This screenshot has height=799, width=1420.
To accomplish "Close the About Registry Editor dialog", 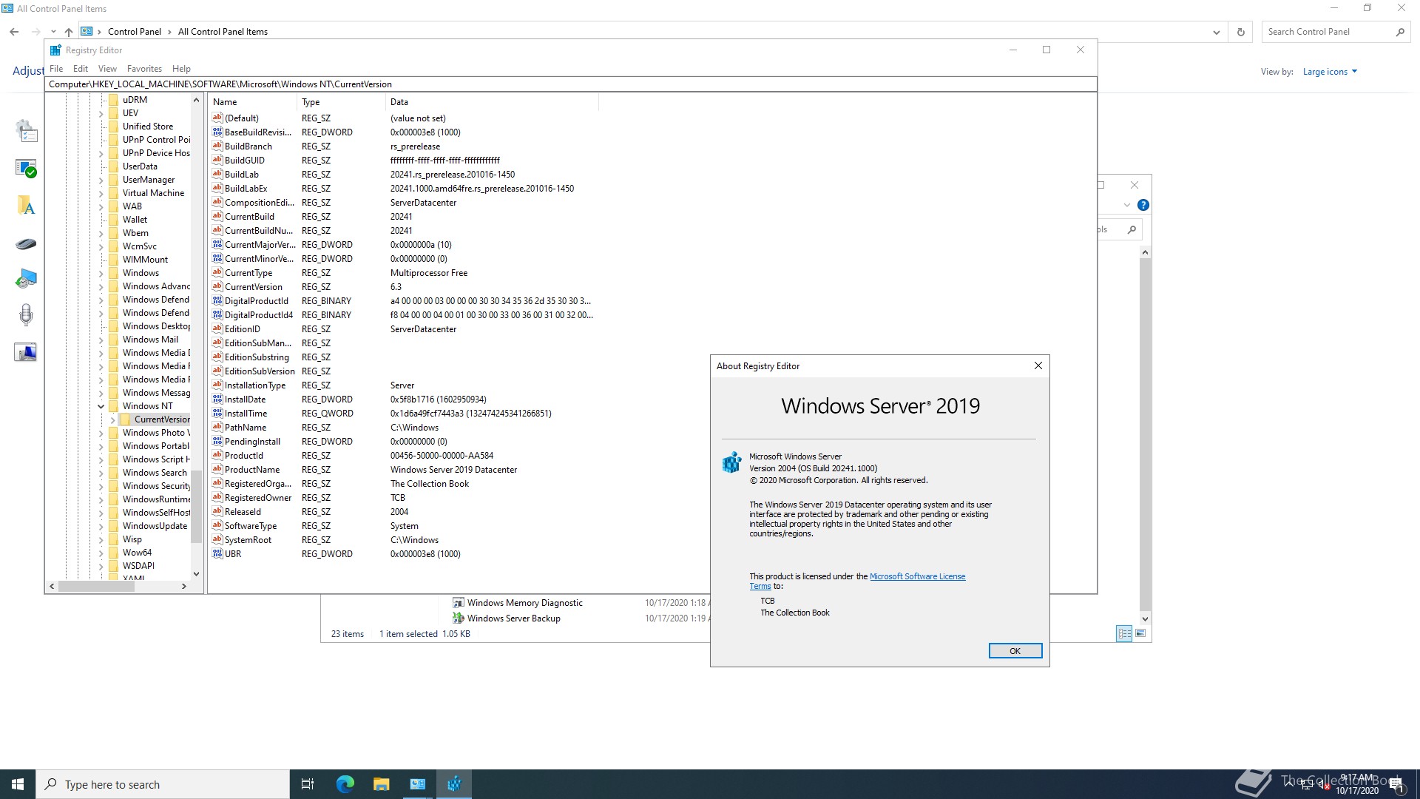I will [x=1038, y=365].
